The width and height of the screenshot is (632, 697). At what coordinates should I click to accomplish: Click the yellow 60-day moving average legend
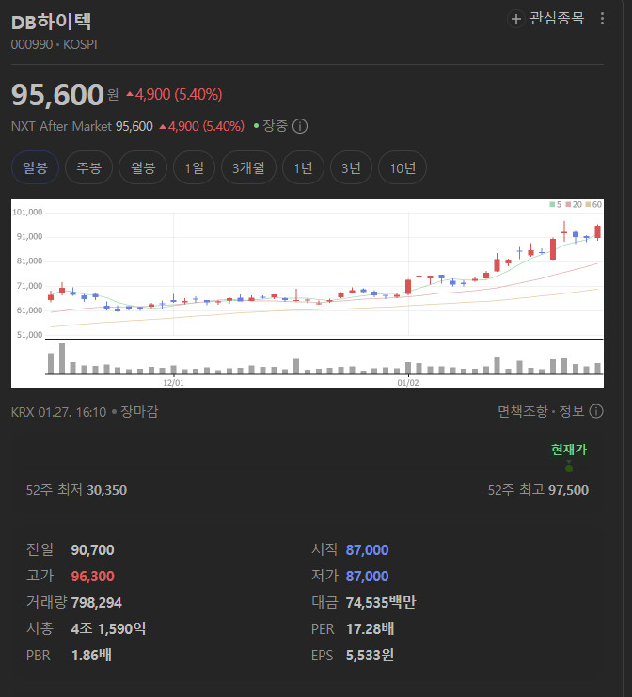click(593, 204)
